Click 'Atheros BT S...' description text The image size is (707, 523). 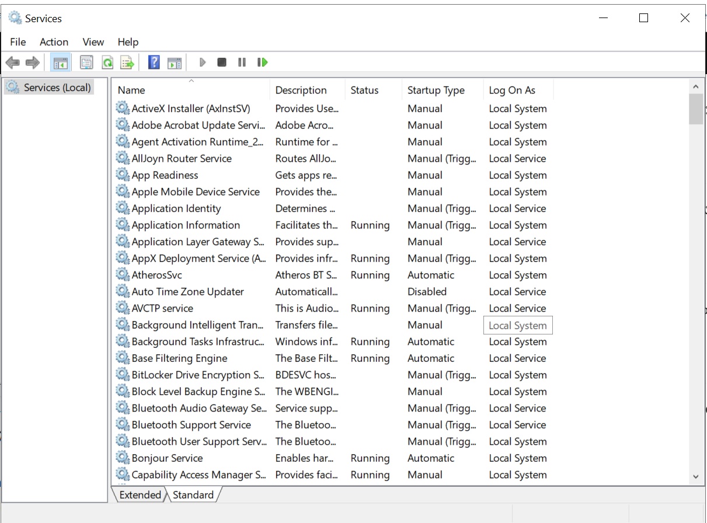pyautogui.click(x=307, y=275)
